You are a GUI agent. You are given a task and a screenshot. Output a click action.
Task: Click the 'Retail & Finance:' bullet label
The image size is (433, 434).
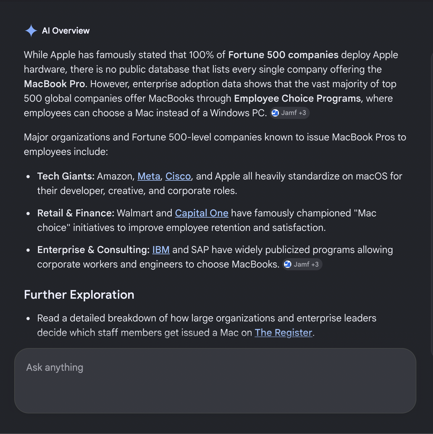point(76,213)
